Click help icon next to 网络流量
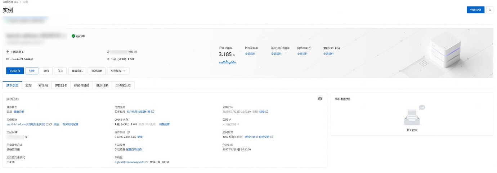The height and width of the screenshot is (173, 497). coord(310,48)
